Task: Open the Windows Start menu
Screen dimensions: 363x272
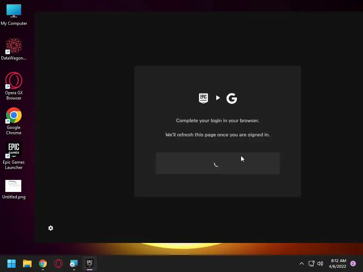Action: (x=11, y=263)
